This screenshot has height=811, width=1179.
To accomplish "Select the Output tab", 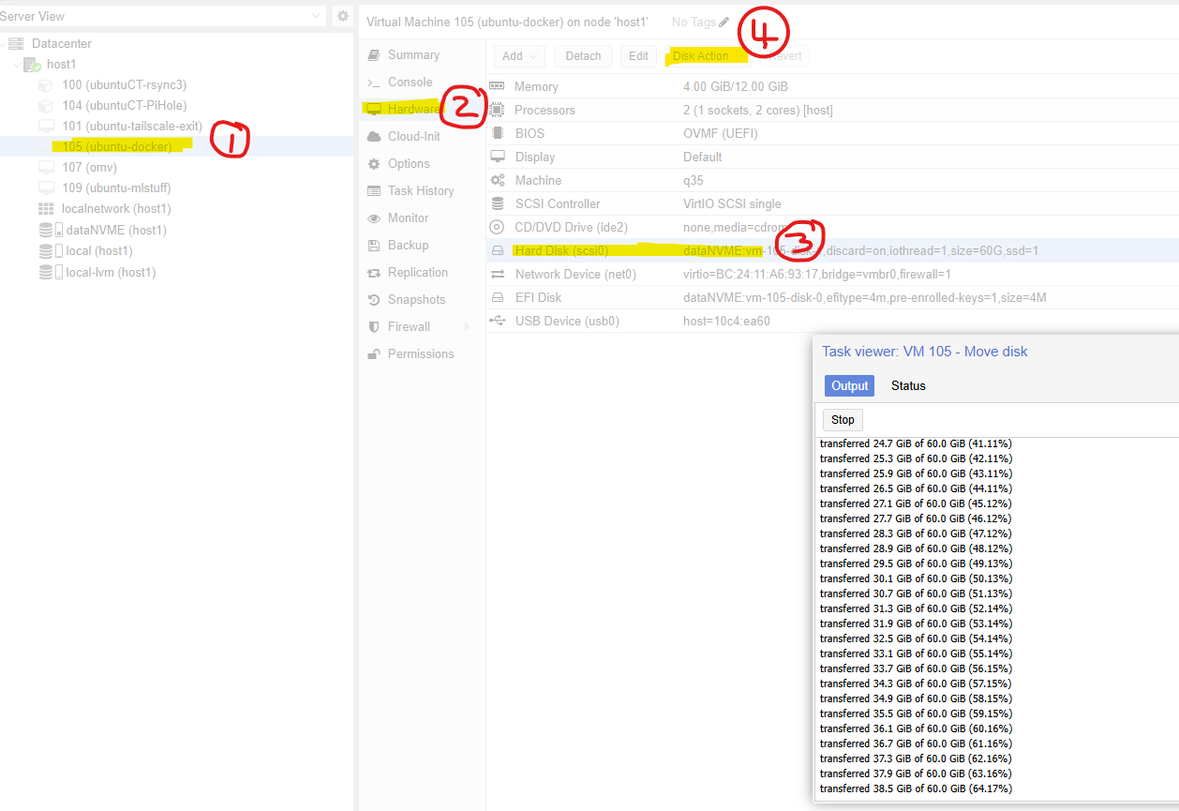I will coord(849,385).
